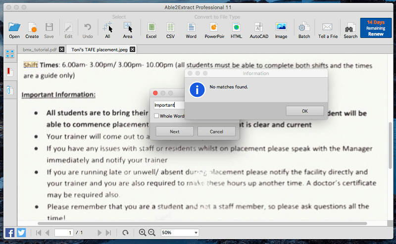
Task: Go to first page arrow
Action: tap(39, 233)
